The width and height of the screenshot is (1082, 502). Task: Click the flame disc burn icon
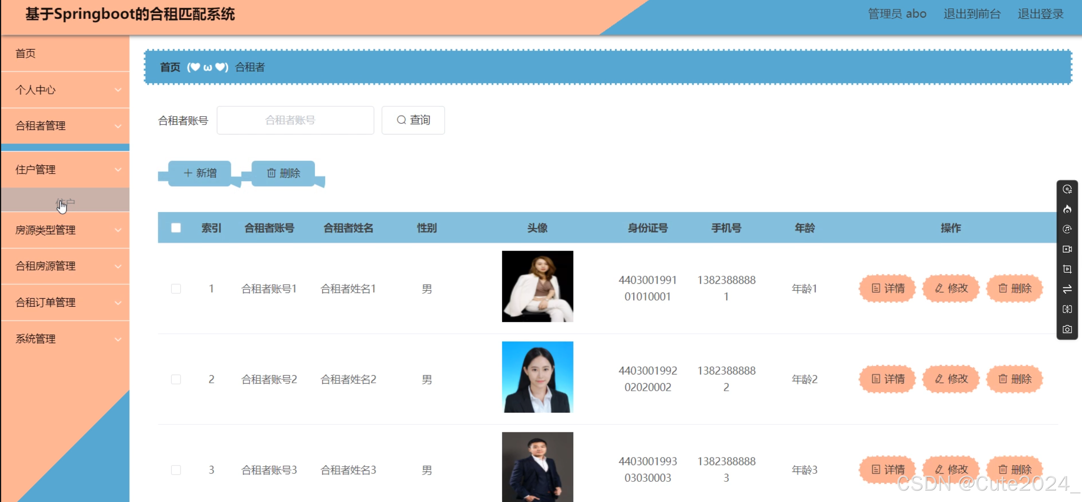tap(1067, 209)
